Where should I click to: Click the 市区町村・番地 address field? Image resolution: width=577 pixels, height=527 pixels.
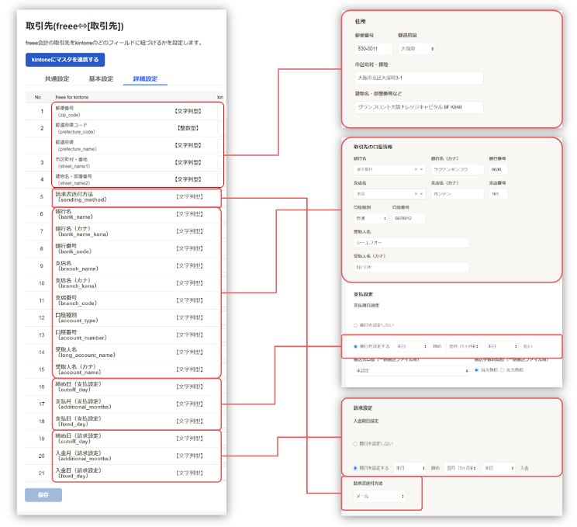tap(419, 78)
